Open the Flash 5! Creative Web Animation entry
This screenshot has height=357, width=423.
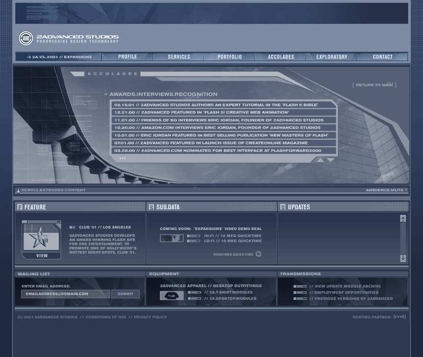[224, 112]
